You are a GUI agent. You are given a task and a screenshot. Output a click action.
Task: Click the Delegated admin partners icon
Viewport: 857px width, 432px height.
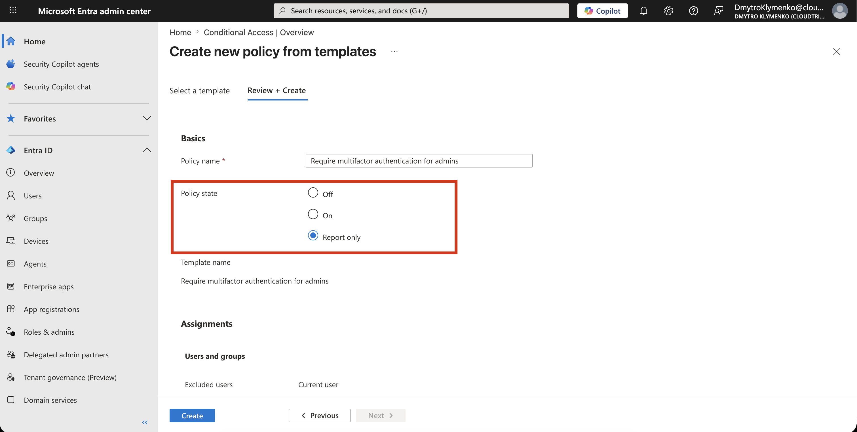[11, 355]
